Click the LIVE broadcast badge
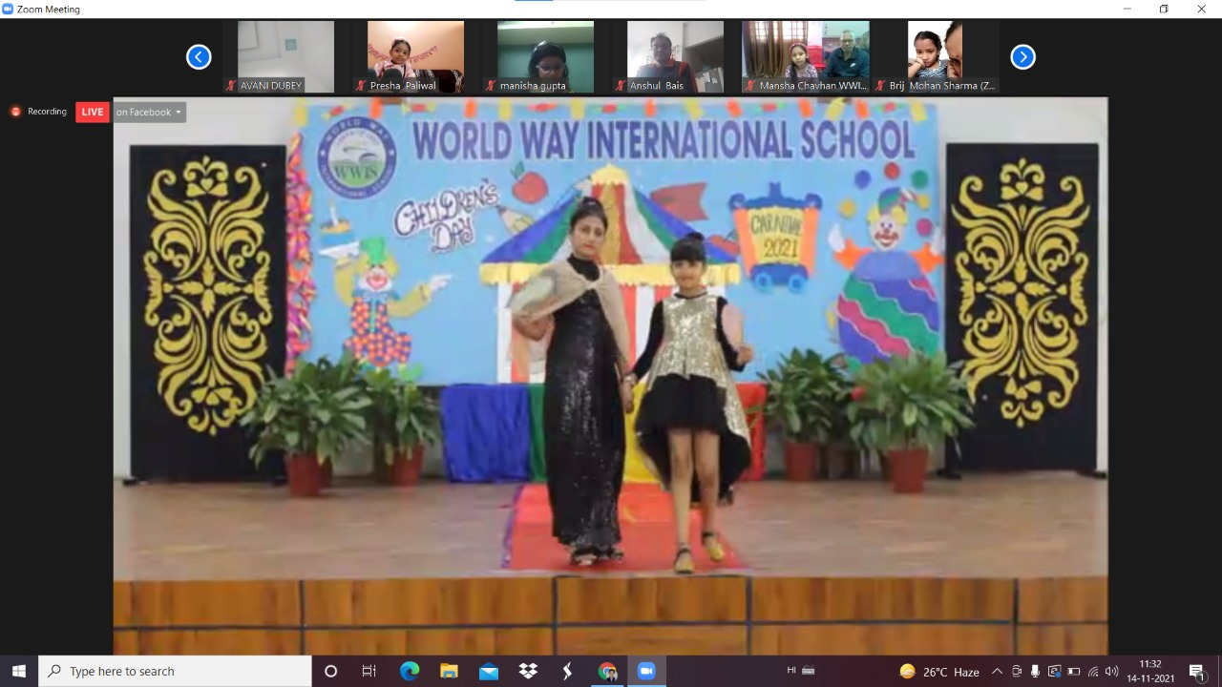 pyautogui.click(x=93, y=112)
